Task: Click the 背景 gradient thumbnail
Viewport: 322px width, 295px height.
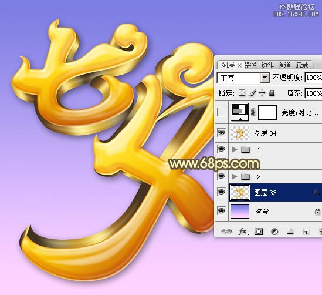Action: (240, 212)
